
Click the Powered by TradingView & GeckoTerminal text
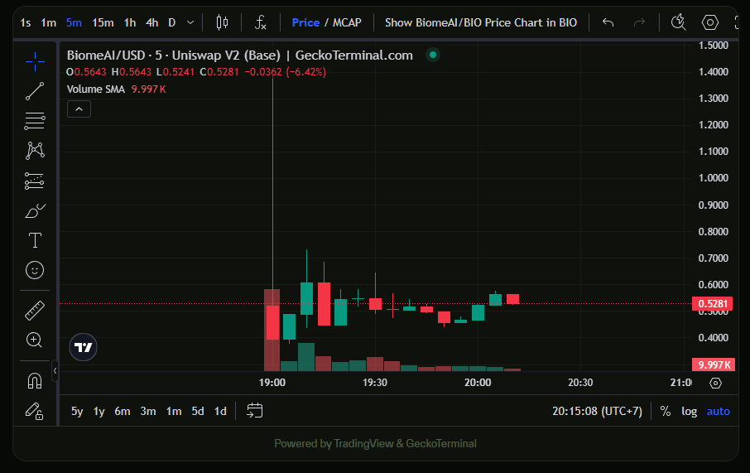[x=376, y=444]
